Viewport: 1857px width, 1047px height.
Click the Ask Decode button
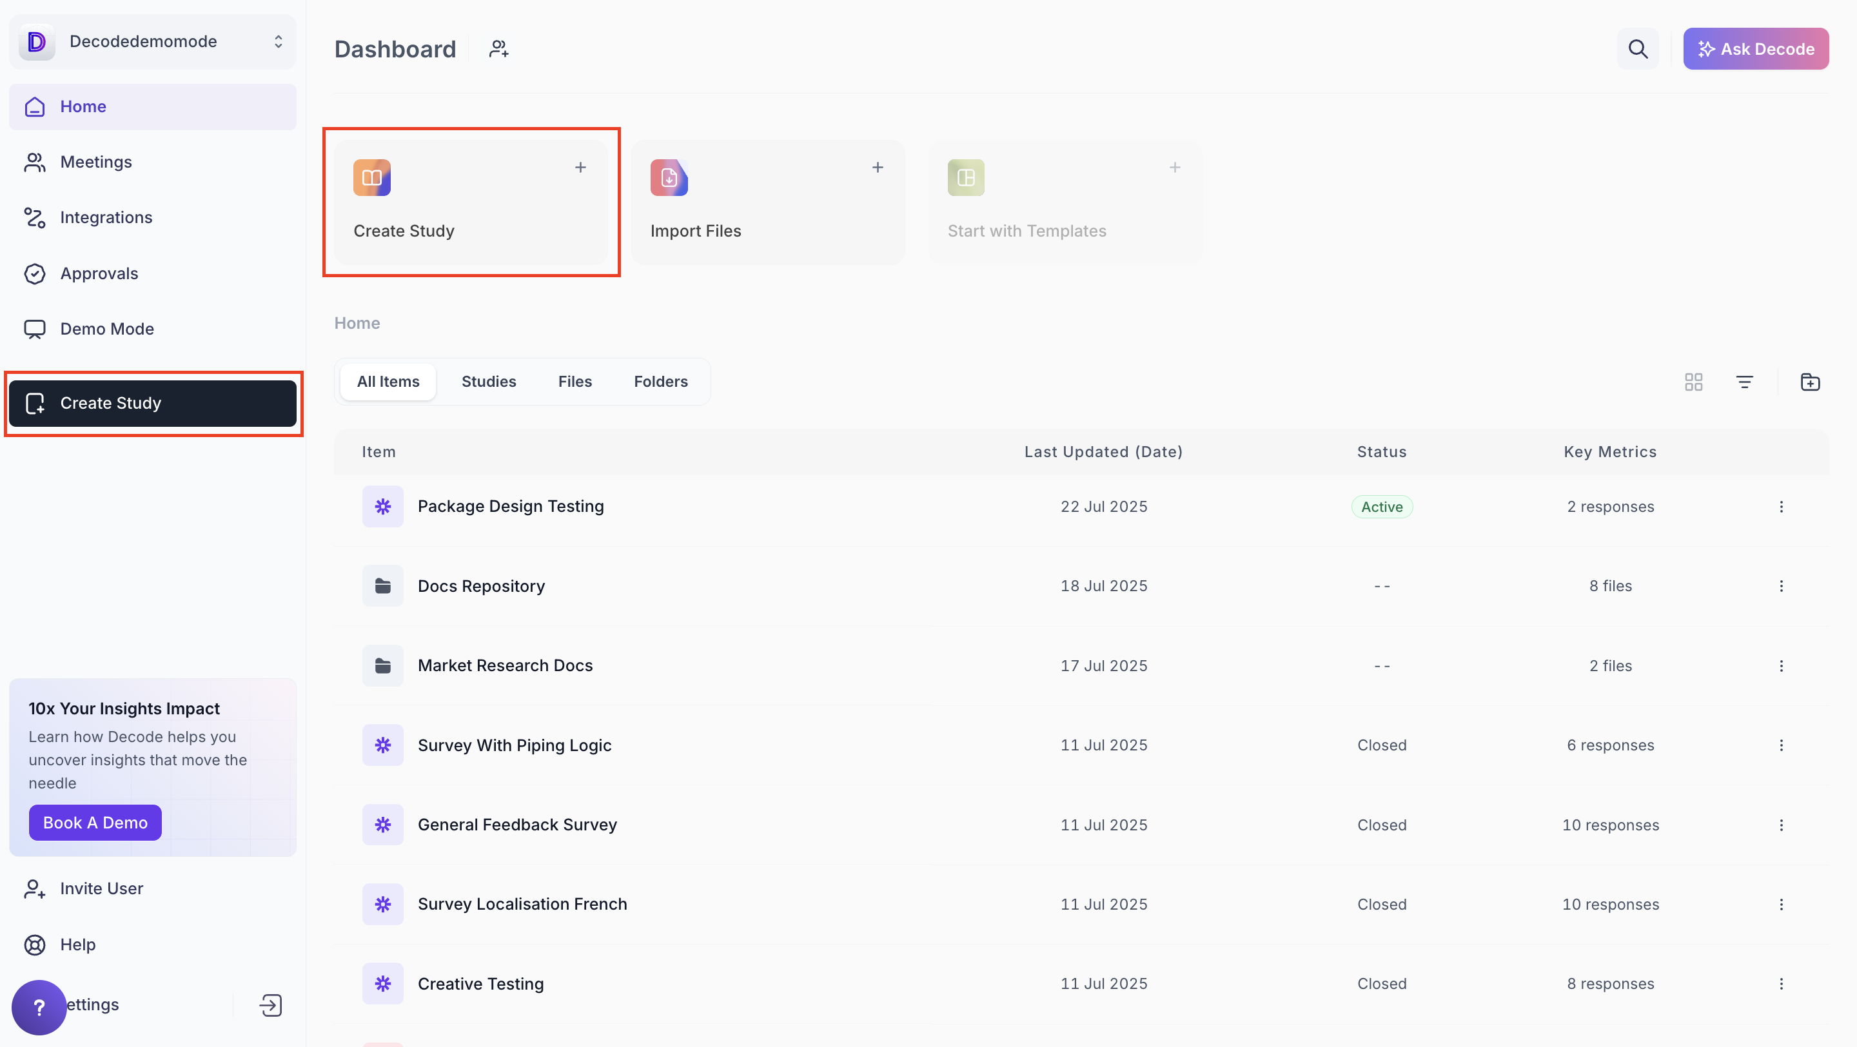1754,49
